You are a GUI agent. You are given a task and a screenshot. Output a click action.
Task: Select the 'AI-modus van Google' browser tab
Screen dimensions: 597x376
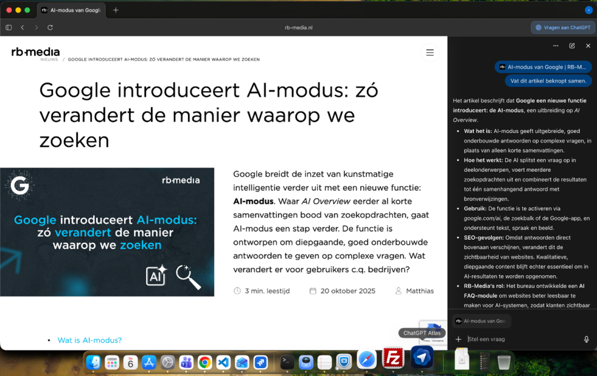point(71,10)
